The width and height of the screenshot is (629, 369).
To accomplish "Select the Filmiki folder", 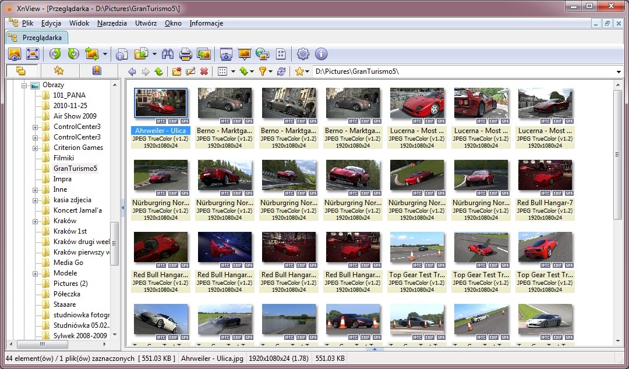I will point(63,158).
